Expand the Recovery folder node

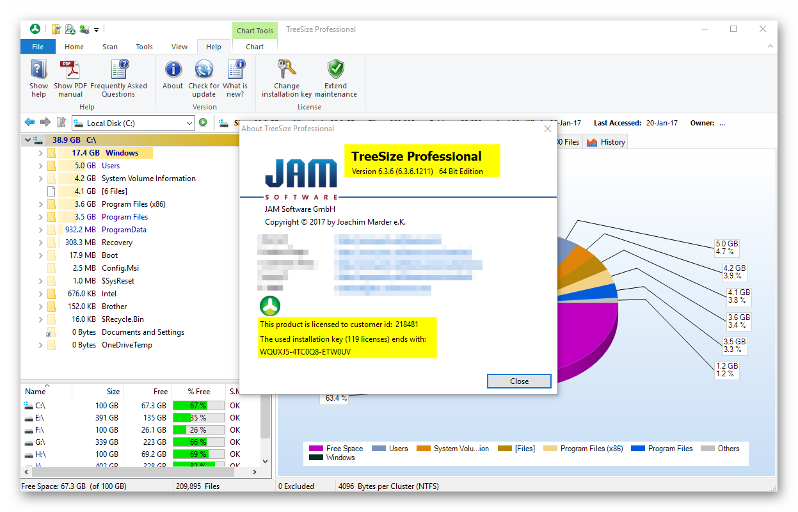pyautogui.click(x=40, y=243)
